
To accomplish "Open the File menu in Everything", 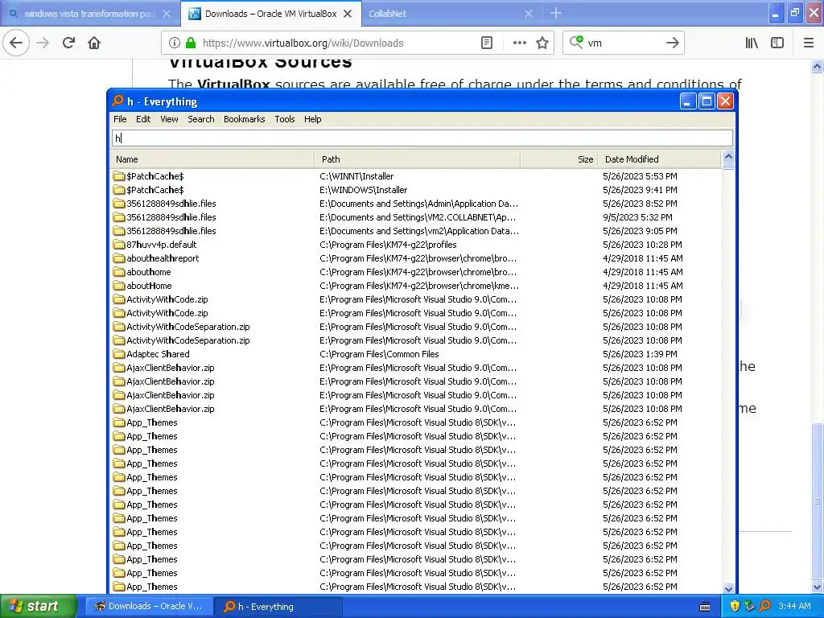I will pyautogui.click(x=120, y=119).
